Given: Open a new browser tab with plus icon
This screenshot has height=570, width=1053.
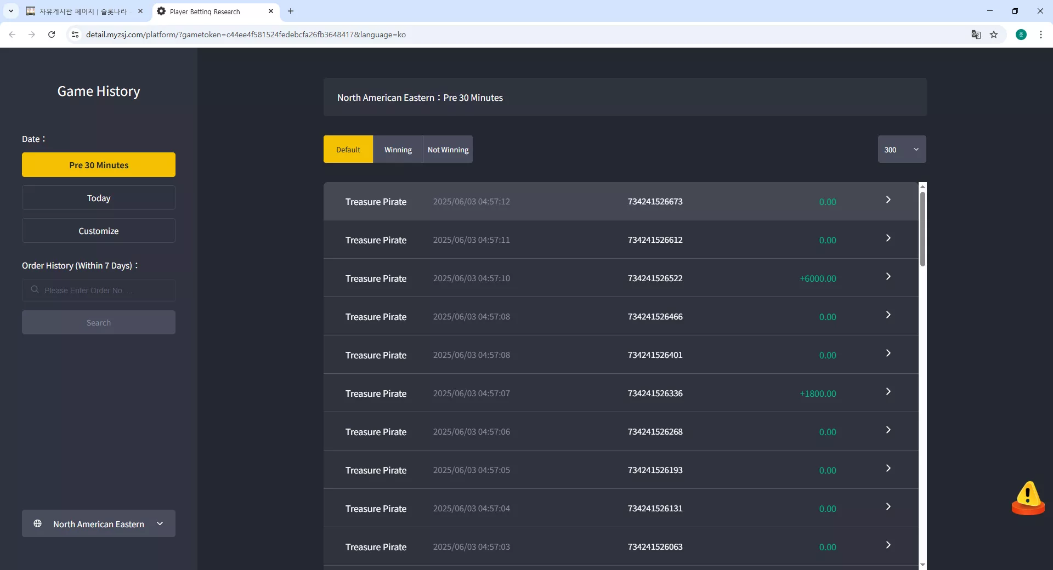Looking at the screenshot, I should click(x=291, y=11).
